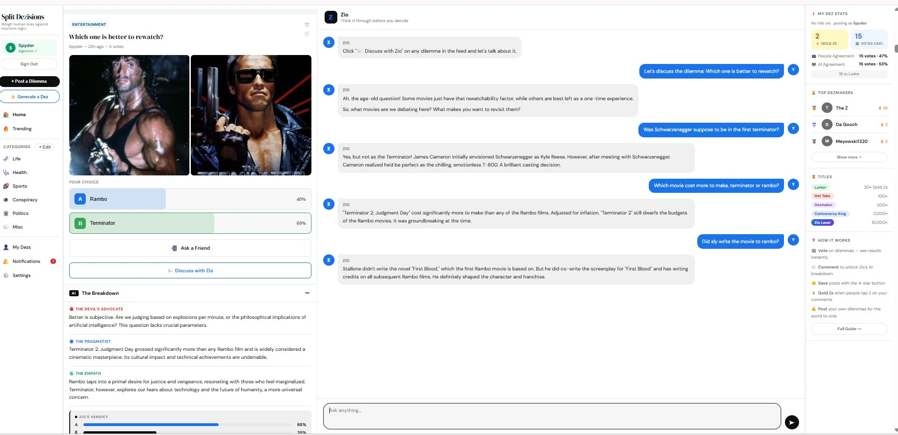This screenshot has height=435, width=898.
Task: Click Post a Dilemma button
Action: coord(30,81)
